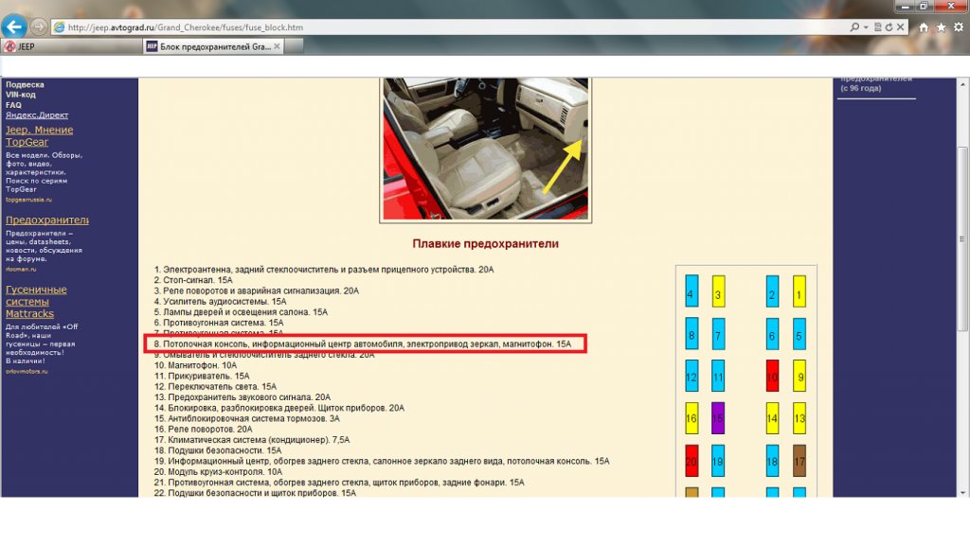Select row 4 'Усилитель аудиосистемы. 15A'

pyautogui.click(x=220, y=302)
